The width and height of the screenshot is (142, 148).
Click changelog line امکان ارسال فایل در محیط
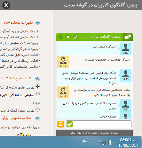20,61
